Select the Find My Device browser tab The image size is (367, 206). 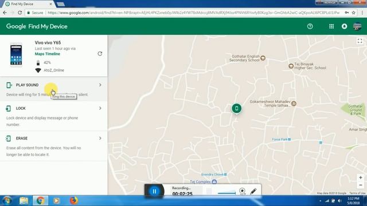[28, 4]
